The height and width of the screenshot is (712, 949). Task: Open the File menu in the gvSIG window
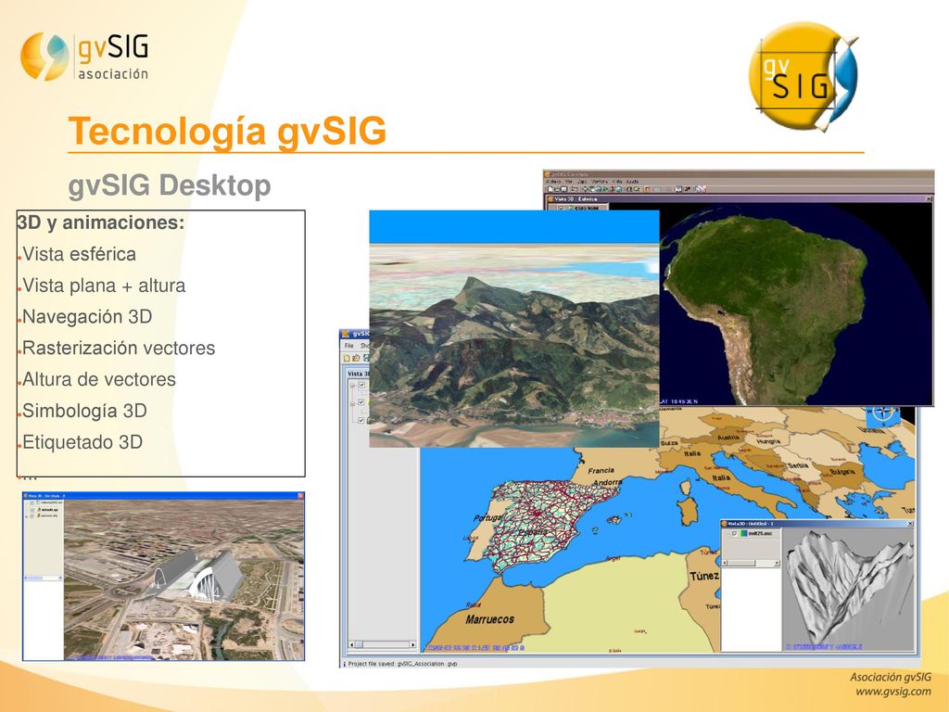(348, 346)
